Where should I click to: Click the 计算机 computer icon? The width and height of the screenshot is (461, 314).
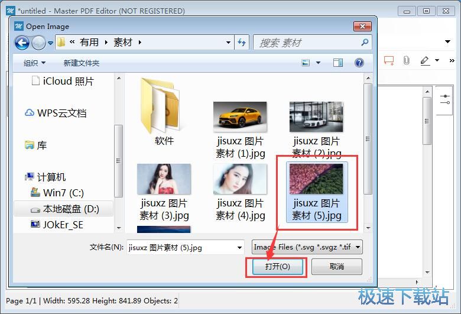click(x=30, y=177)
